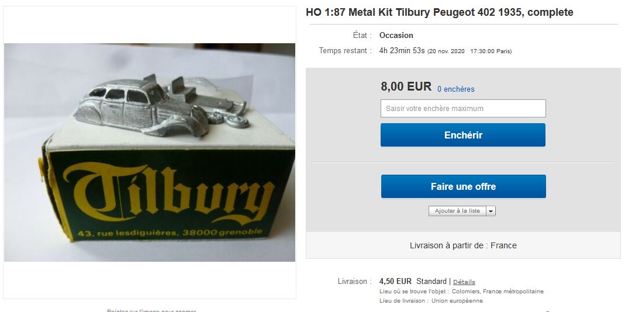625x312 pixels.
Task: Click the end date 20 nov. 2020 17:30:00
Action: tap(469, 51)
